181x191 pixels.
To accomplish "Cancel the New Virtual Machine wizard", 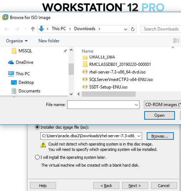I will pos(164,186).
